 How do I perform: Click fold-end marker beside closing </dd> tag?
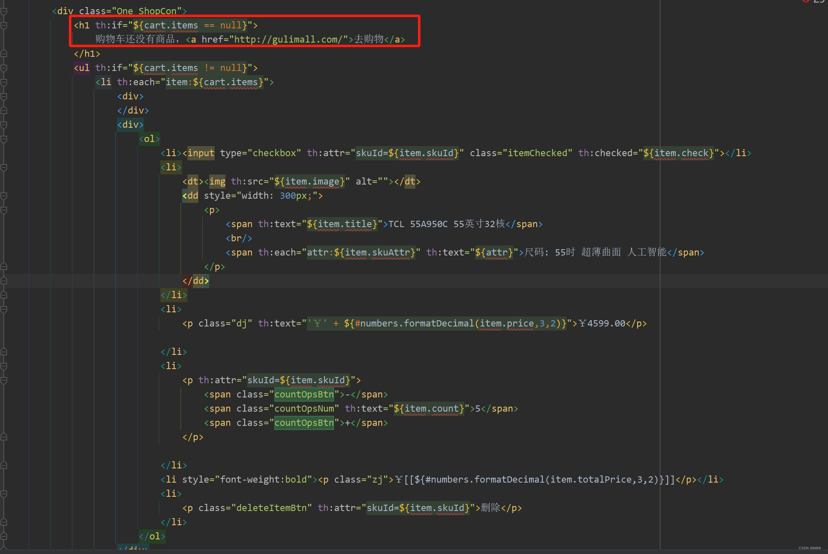(x=4, y=281)
